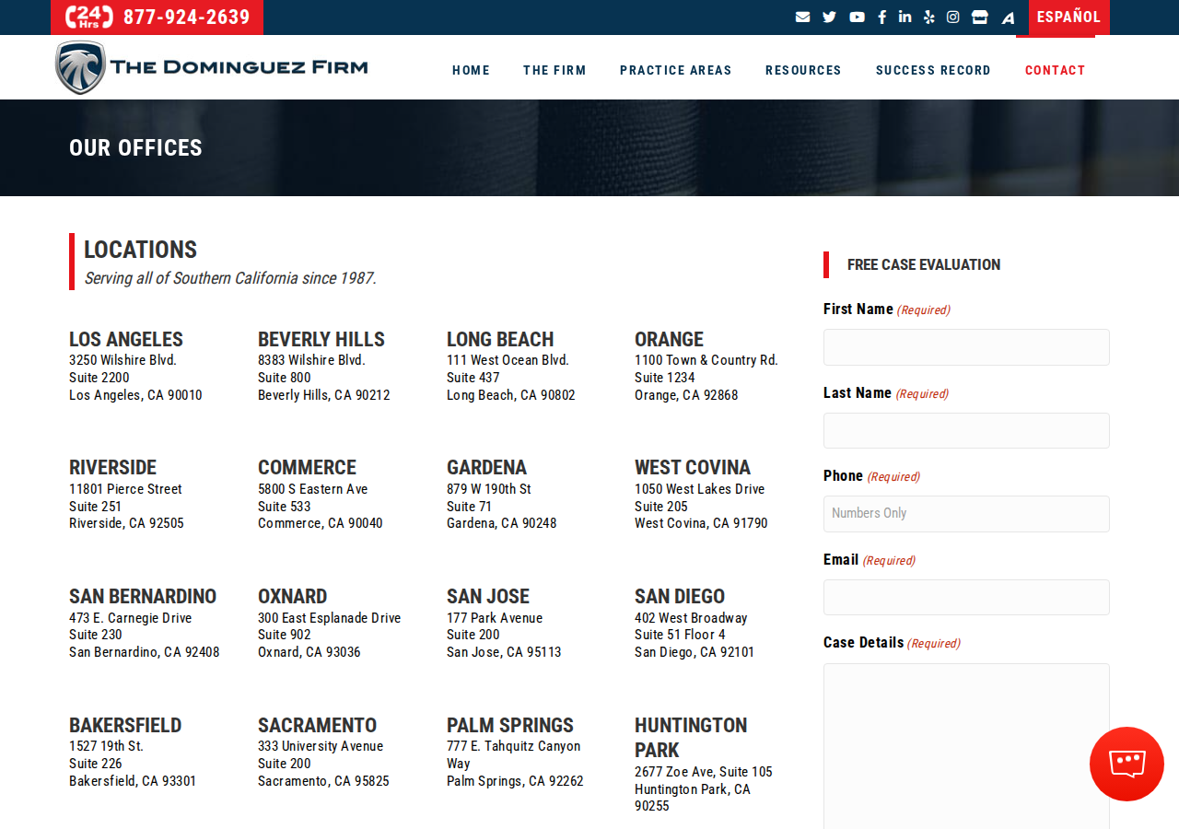Click inside the Case Details text area
Viewport: 1179px width, 829px height.
[x=966, y=746]
